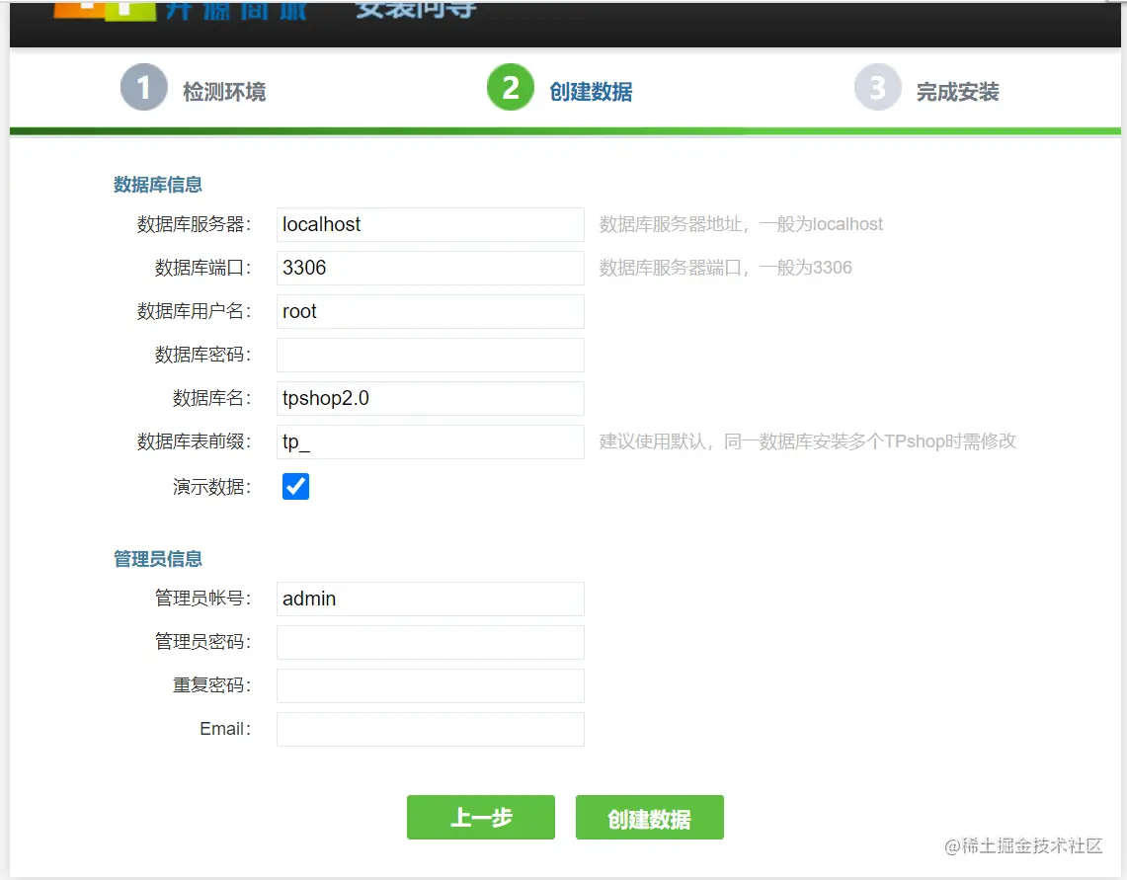This screenshot has width=1127, height=880.
Task: Focus the empty 数据库密码 field
Action: pyautogui.click(x=431, y=355)
